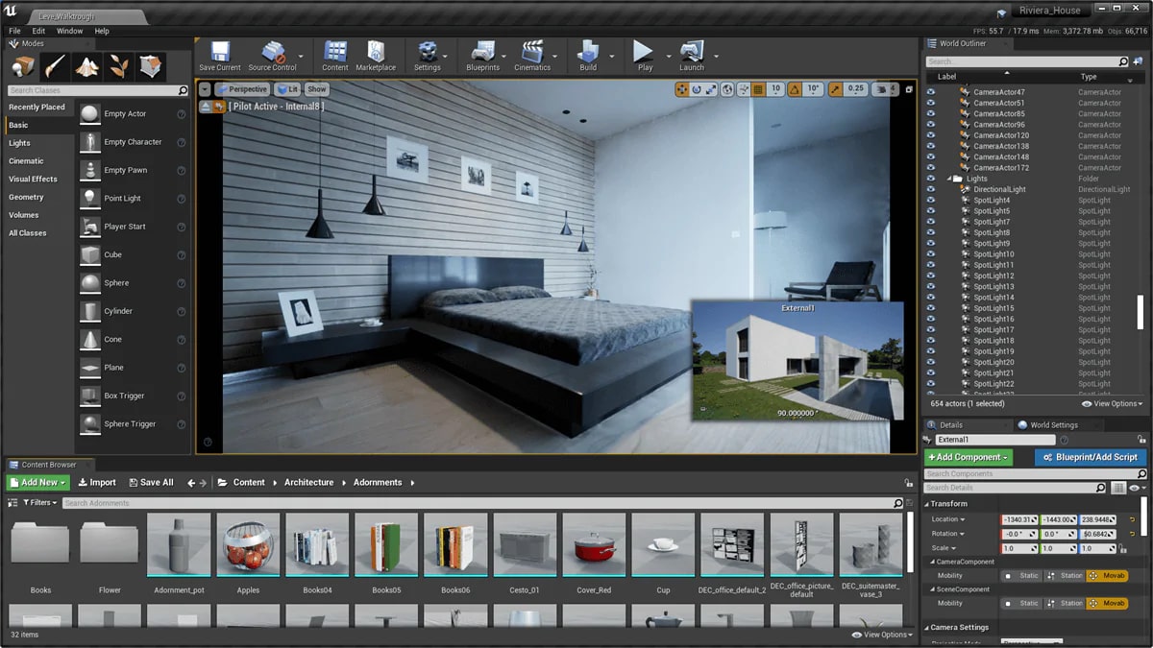Select the Foliage mode tool
Image resolution: width=1153 pixels, height=648 pixels.
117,67
